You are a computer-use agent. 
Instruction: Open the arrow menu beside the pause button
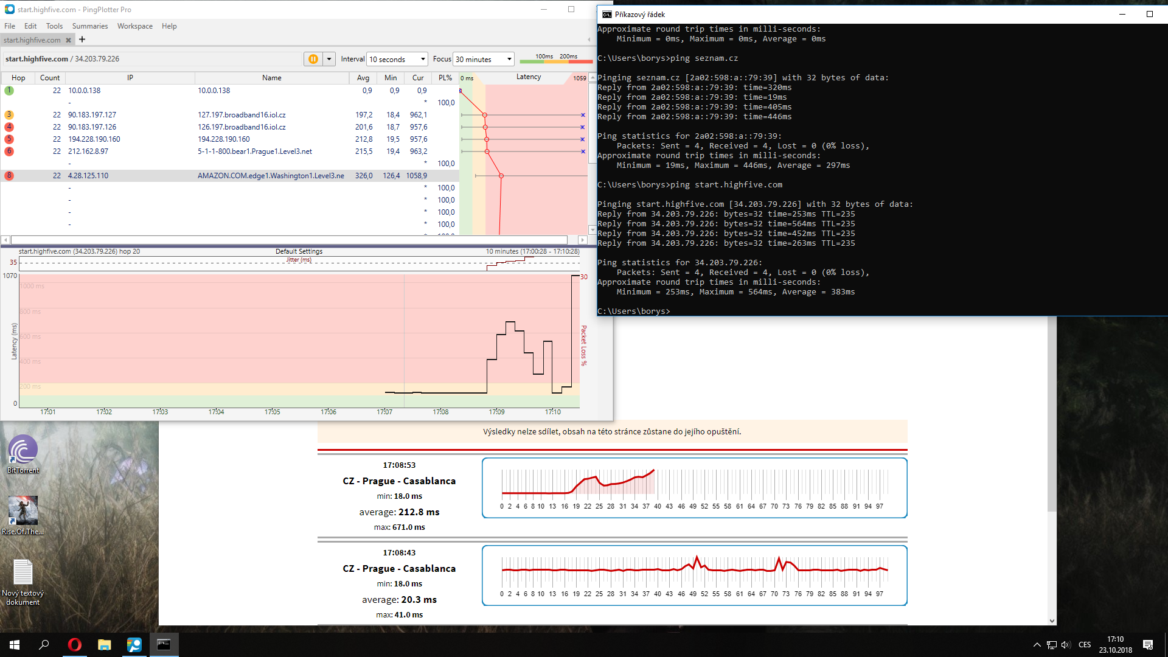329,59
